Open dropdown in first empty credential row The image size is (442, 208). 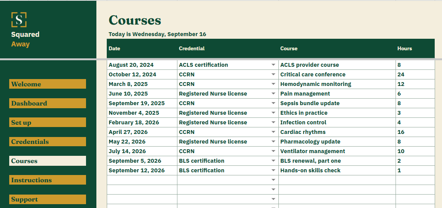(x=273, y=180)
